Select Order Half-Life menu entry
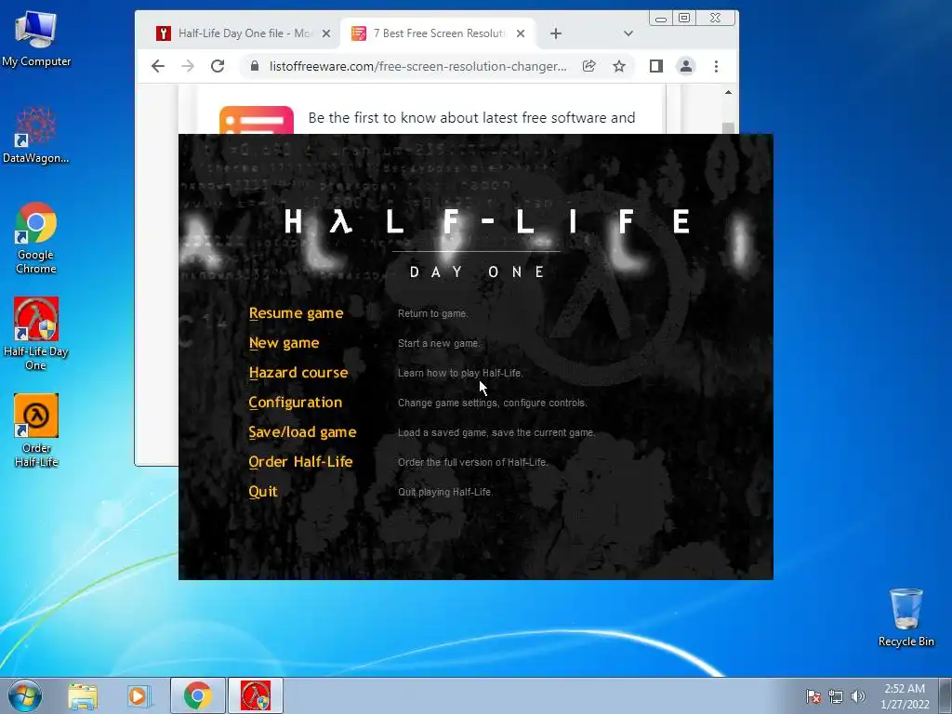 tap(300, 462)
